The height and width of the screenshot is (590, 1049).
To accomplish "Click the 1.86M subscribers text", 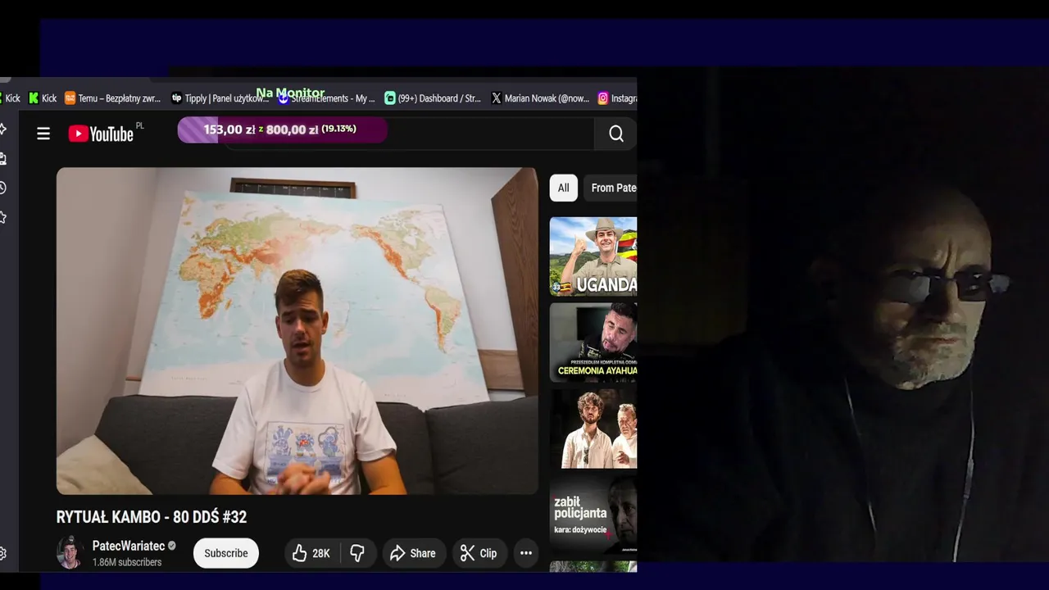I will [127, 562].
